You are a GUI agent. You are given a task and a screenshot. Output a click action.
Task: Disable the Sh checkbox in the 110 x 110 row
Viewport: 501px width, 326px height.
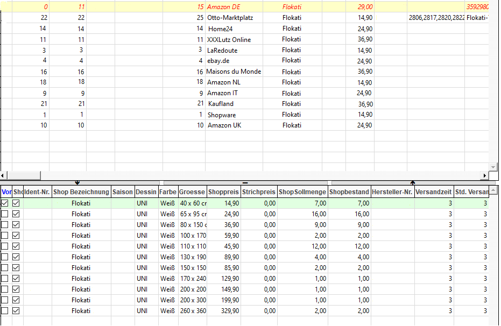coord(16,246)
